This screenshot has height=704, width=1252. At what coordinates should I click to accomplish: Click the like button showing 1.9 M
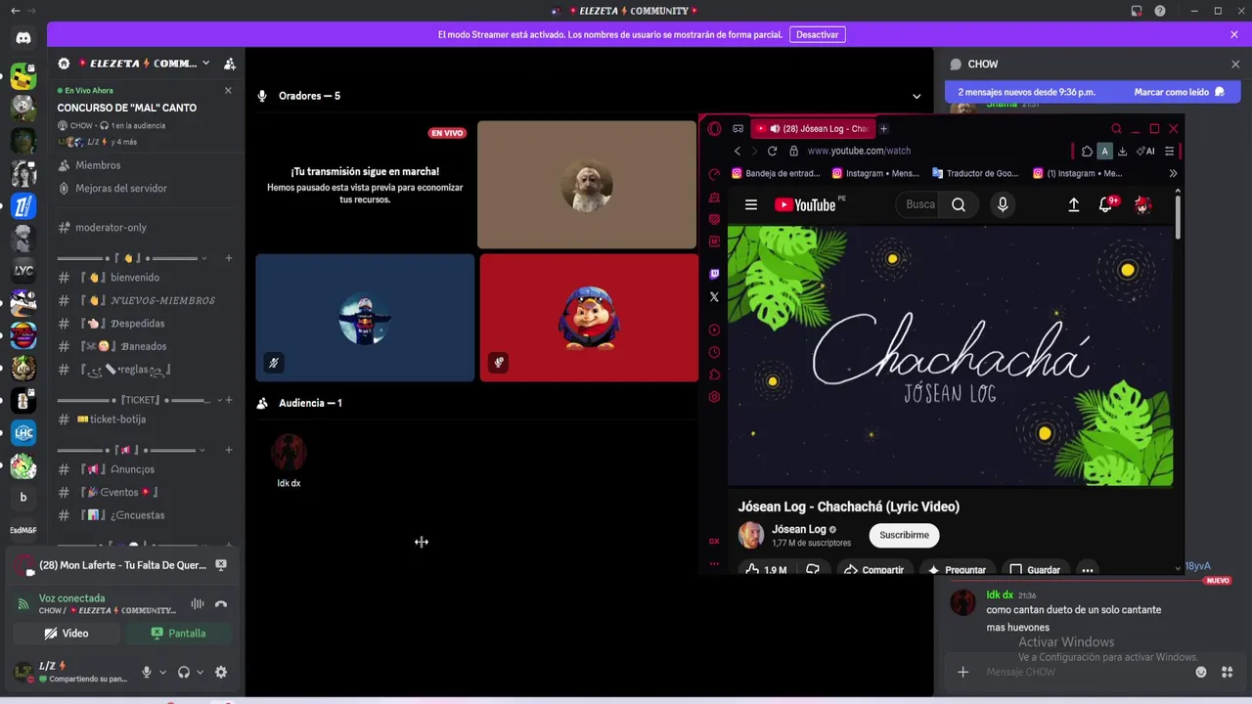point(766,569)
